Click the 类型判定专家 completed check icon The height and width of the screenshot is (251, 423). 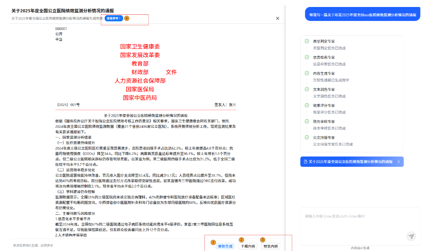tap(307, 41)
